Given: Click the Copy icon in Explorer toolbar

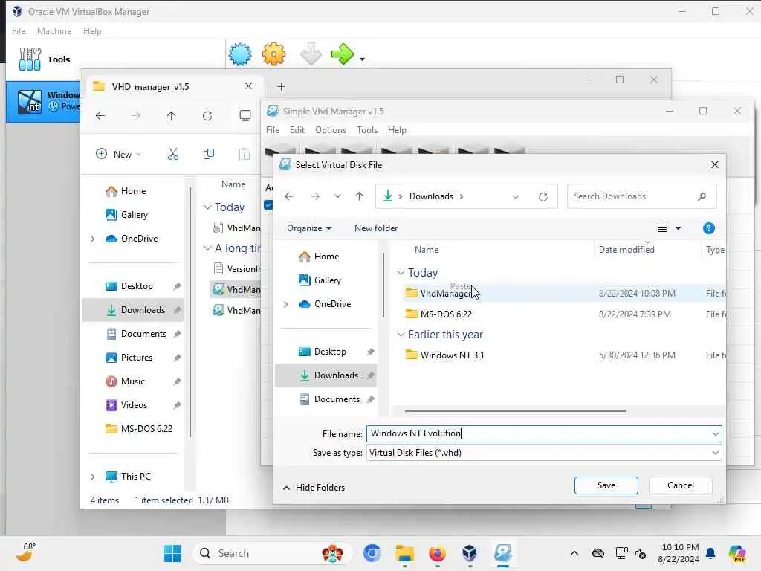Looking at the screenshot, I should pyautogui.click(x=209, y=155).
